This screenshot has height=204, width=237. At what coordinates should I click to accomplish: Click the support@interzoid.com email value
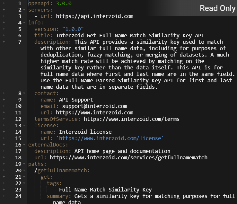point(95,106)
